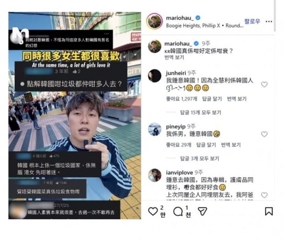Save the post with the bookmark icon
This screenshot has width=284, height=240.
click(x=269, y=211)
